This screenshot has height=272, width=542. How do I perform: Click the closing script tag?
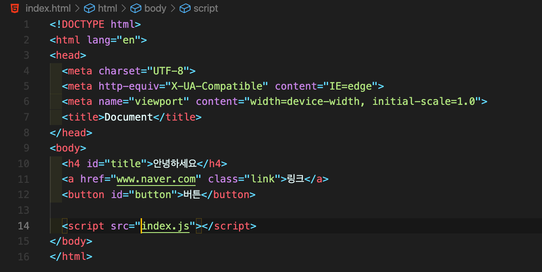[x=229, y=226]
